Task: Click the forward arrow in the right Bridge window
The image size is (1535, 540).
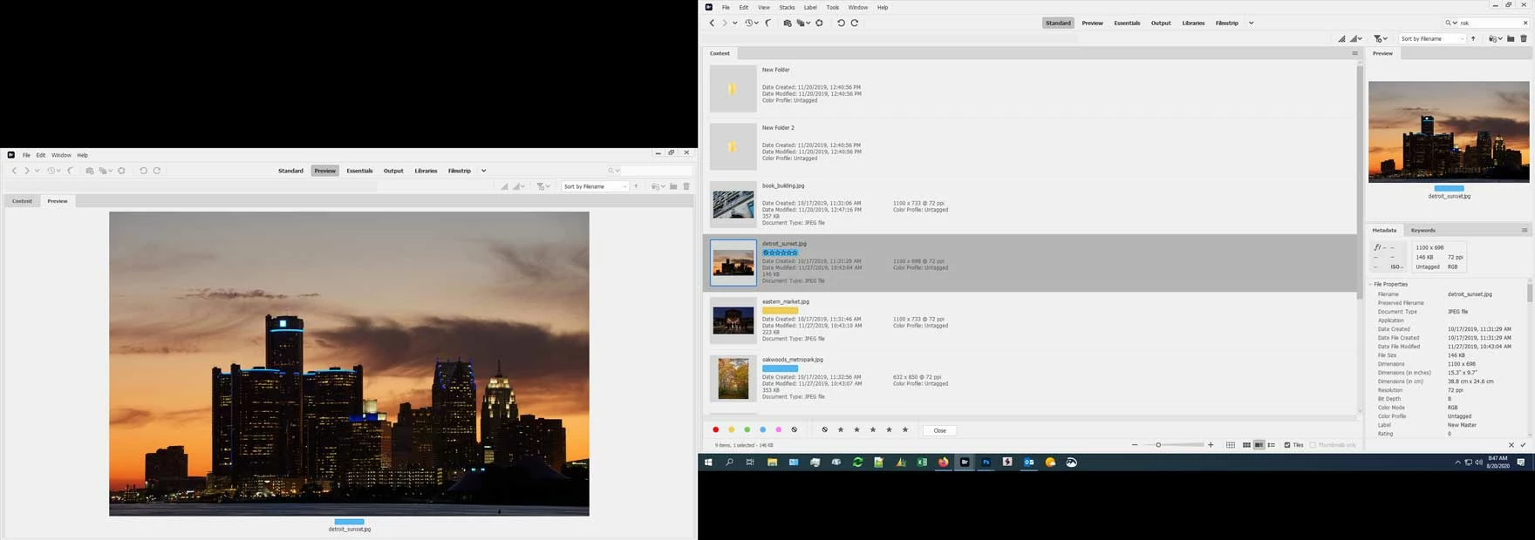Action: coord(724,23)
